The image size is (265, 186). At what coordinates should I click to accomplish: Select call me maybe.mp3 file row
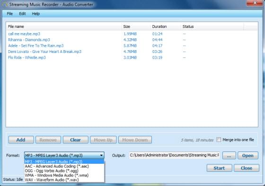coord(132,34)
